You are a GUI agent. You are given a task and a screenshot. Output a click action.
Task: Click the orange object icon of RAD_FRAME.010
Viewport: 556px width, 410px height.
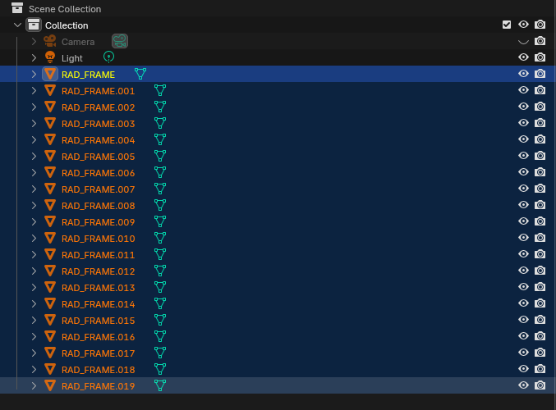click(x=50, y=238)
